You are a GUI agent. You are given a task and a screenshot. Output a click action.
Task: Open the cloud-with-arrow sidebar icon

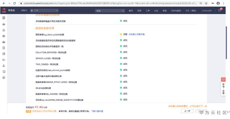(x=4, y=60)
